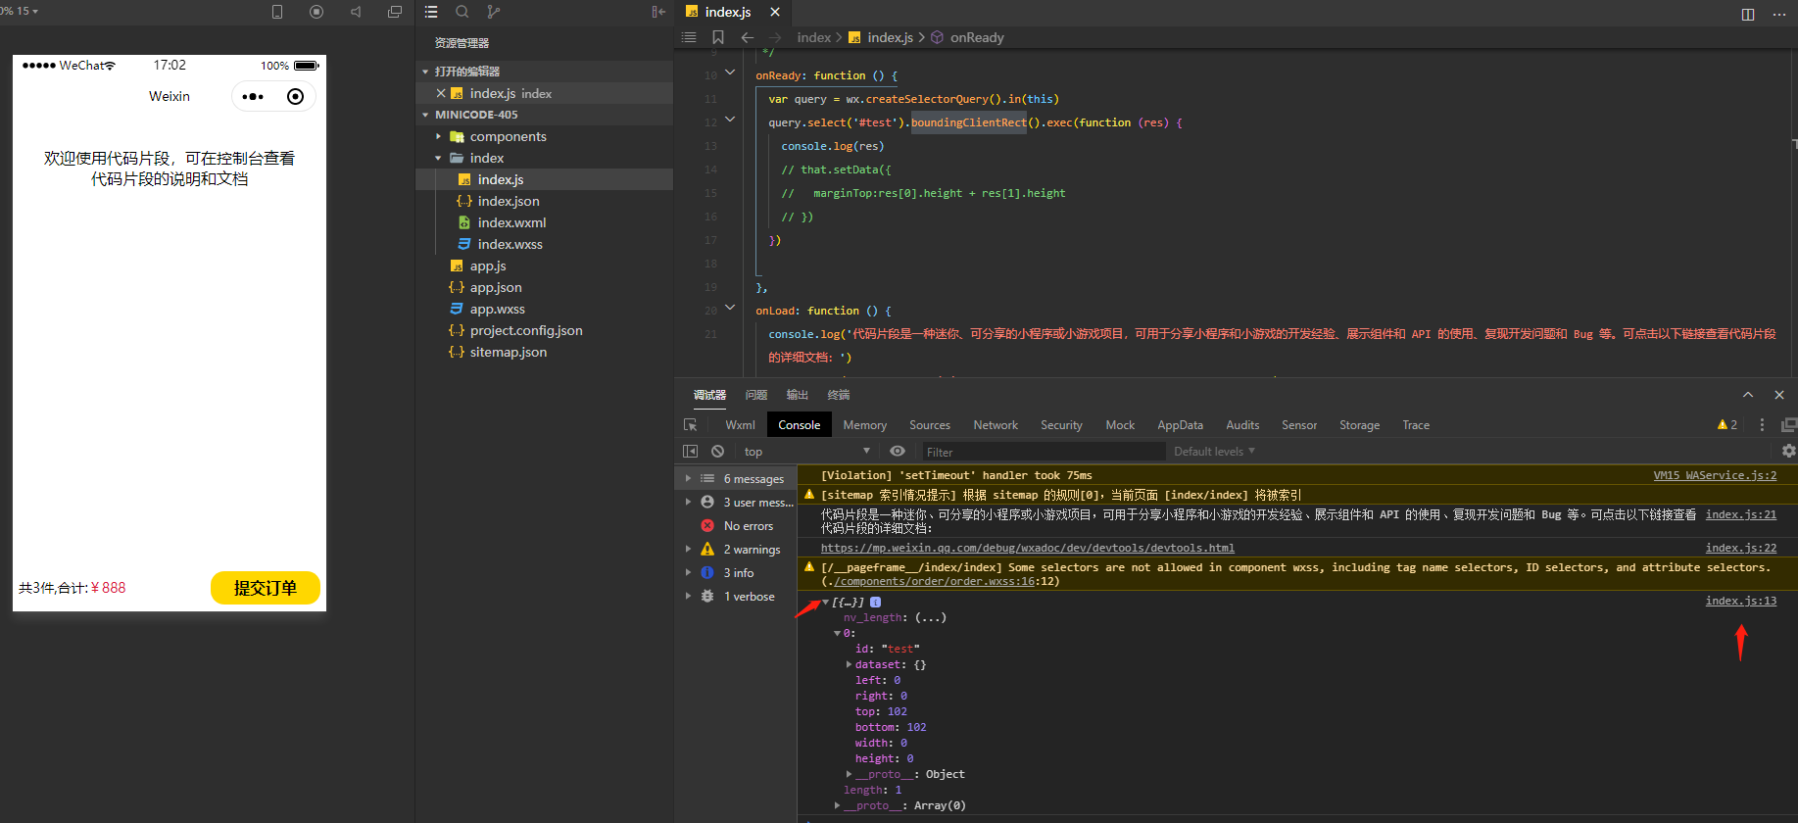The height and width of the screenshot is (823, 1798).
Task: Open console settings gear
Action: coord(1788,451)
